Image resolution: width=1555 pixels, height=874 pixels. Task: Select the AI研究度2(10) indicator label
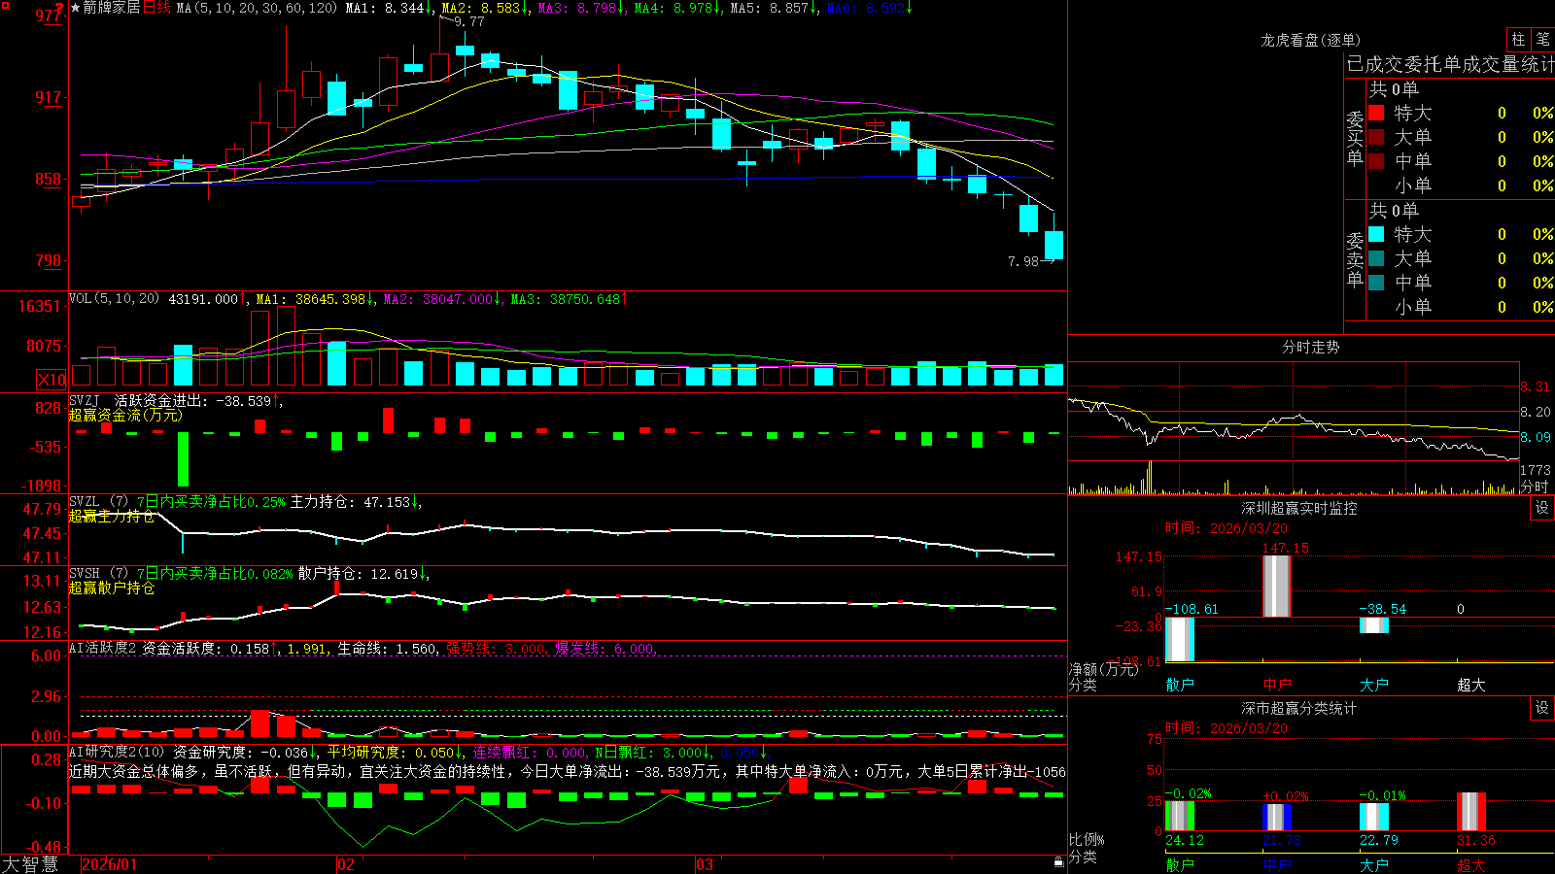pyautogui.click(x=117, y=752)
